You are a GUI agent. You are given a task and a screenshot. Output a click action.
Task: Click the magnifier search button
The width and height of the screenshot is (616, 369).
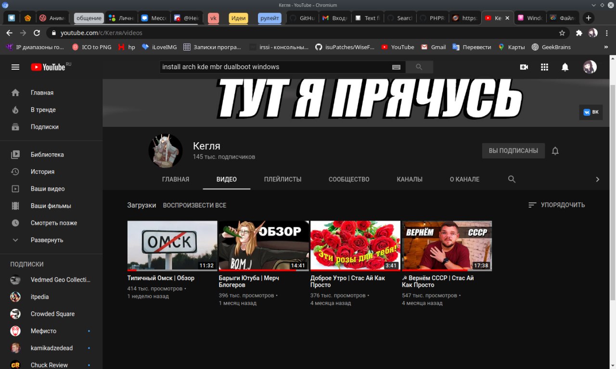419,67
